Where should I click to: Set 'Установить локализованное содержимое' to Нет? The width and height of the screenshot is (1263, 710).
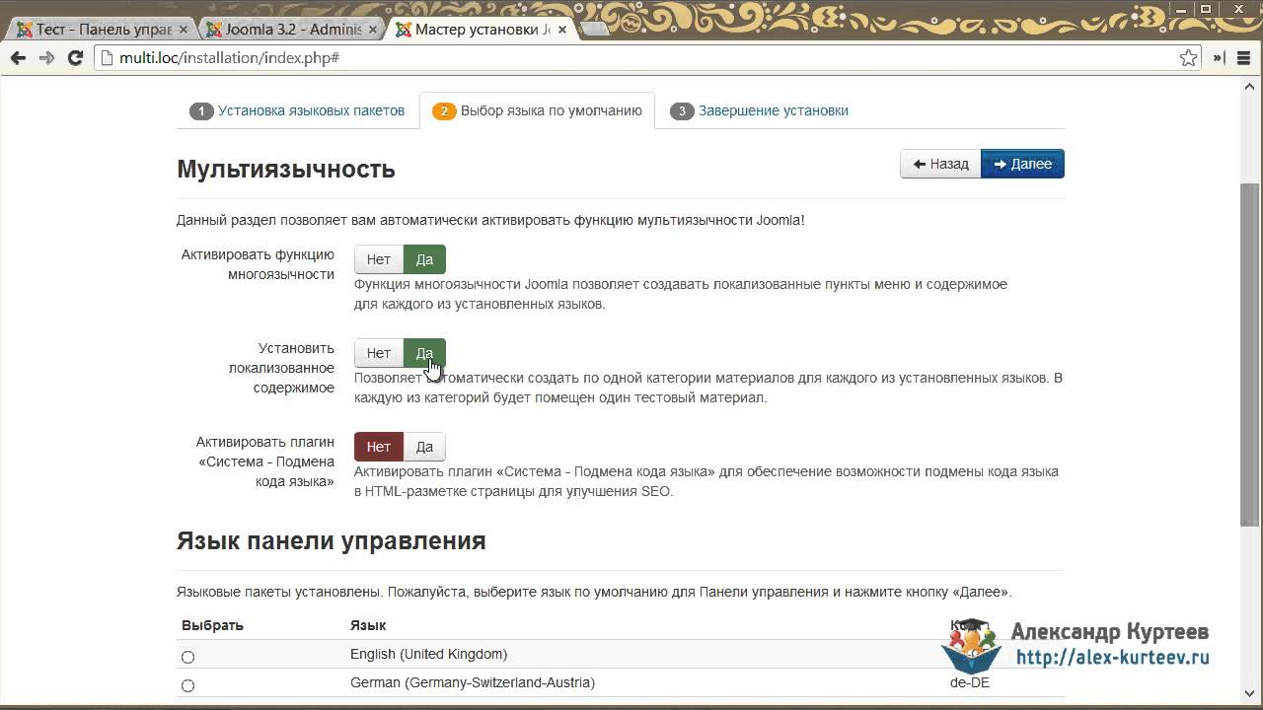(379, 353)
